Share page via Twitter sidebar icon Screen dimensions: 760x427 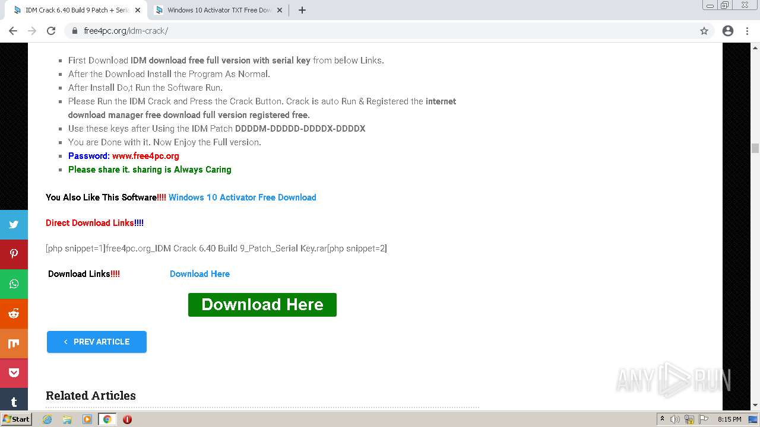[x=14, y=225]
